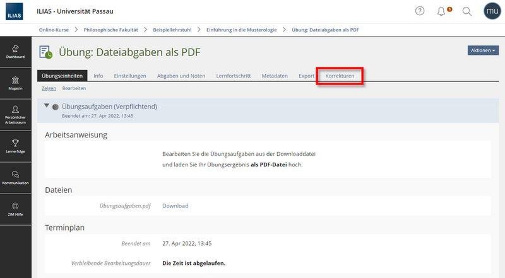This screenshot has height=278, width=505.
Task: Open ZIM Hilfe in the sidebar
Action: 15,209
